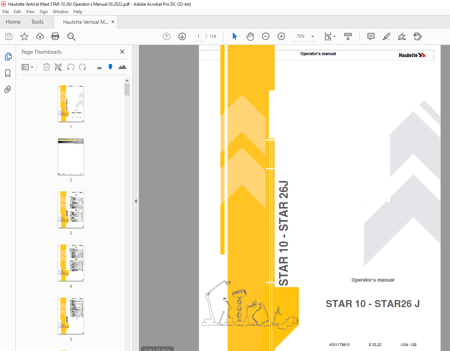The width and height of the screenshot is (450, 351).
Task: Click the thumbnails panel scrollbar thumb
Action: click(x=127, y=90)
